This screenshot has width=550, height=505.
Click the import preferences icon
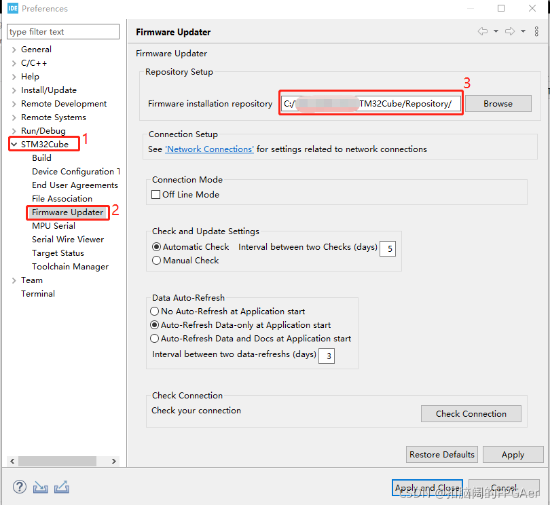point(40,487)
